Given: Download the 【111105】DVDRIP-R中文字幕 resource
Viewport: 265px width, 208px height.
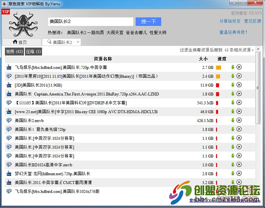Looking at the screenshot, I should (233, 102).
